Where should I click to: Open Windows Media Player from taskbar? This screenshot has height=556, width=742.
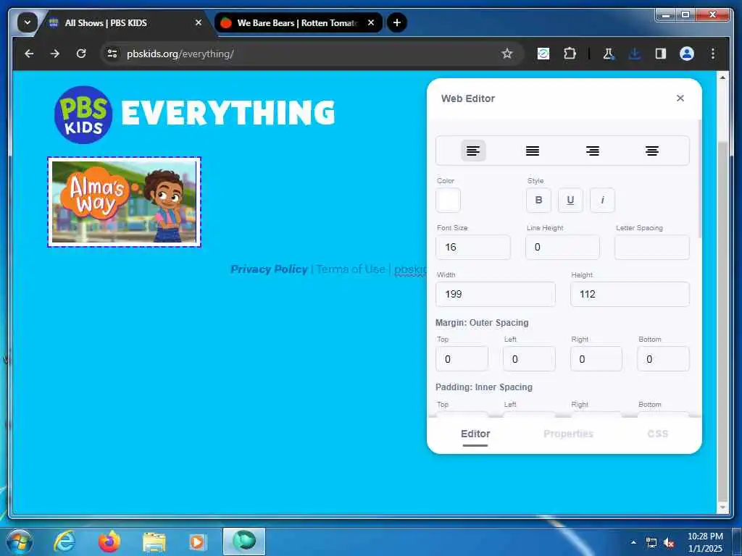197,542
